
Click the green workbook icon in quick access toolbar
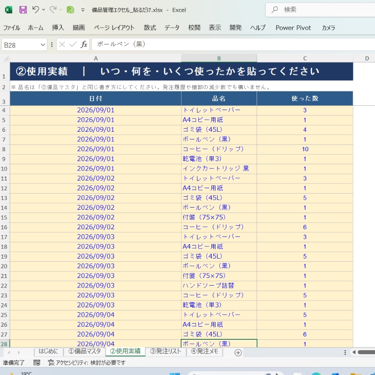pyautogui.click(x=70, y=10)
